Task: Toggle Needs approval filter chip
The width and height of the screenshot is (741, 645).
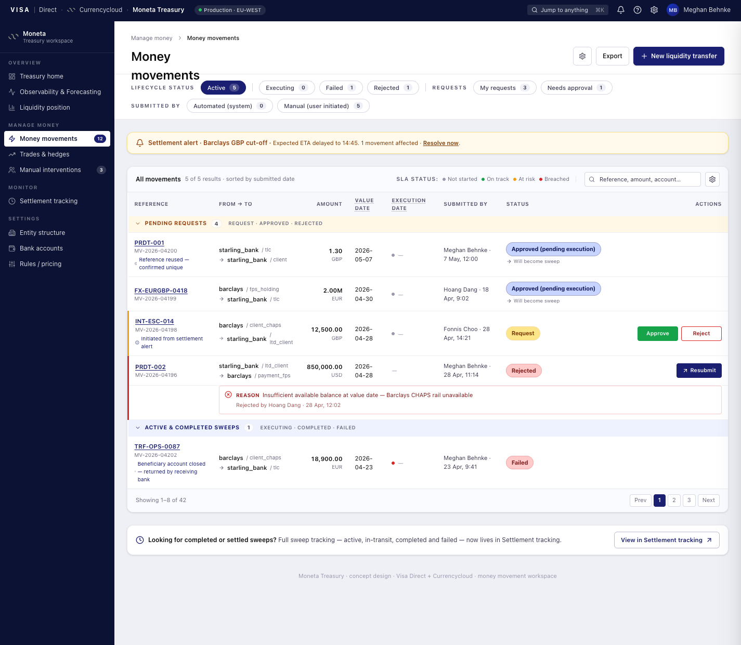Action: 576,88
